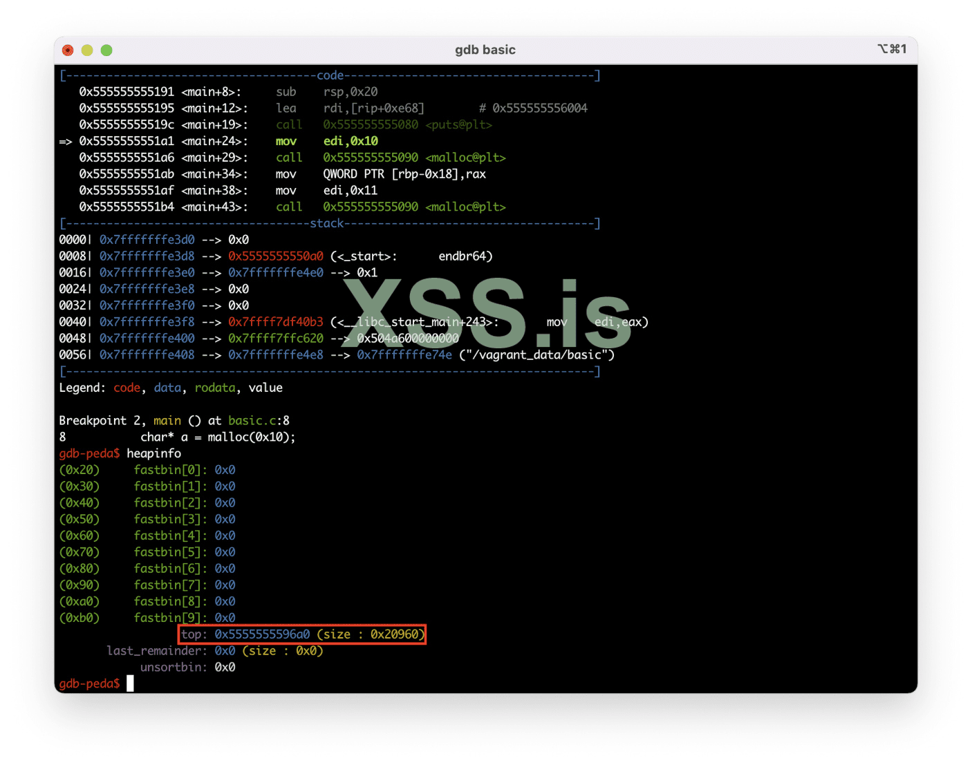Viewport: 972px width, 765px height.
Task: Click pointer value 0x7ffff7ffc620
Action: (x=276, y=339)
